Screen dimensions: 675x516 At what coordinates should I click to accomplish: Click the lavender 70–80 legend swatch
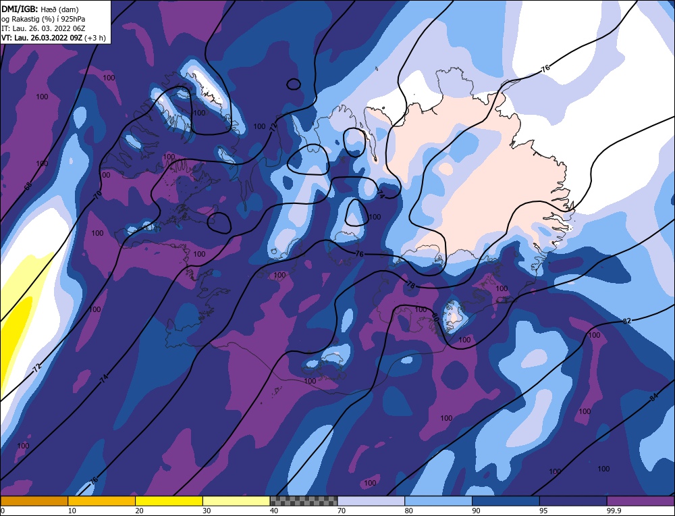(371, 500)
